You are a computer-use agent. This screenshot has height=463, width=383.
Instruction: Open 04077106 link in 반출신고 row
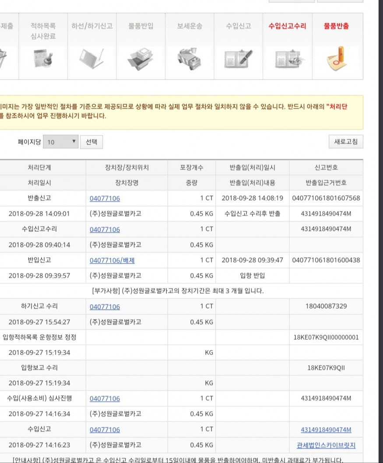[105, 198]
